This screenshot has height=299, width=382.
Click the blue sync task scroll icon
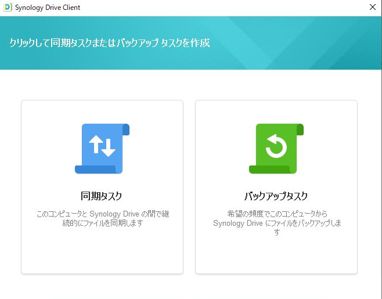(x=102, y=149)
